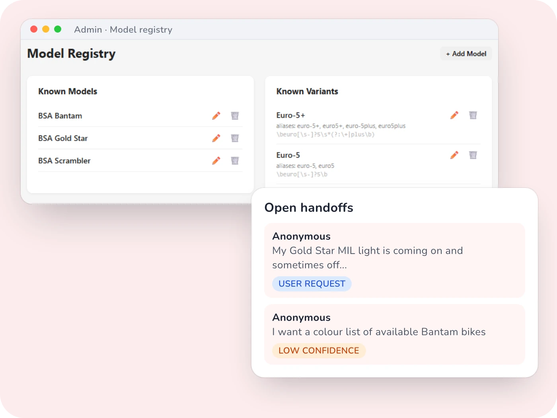
Task: Open the Bantam colour list handoff
Action: (395, 334)
